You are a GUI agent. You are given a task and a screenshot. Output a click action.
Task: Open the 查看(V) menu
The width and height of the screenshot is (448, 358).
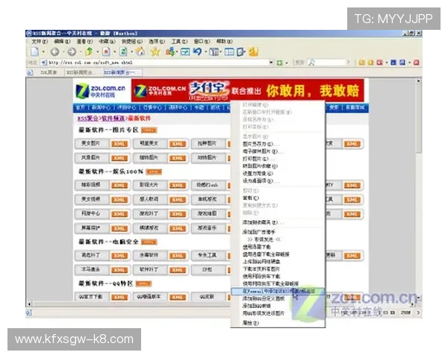tap(84, 42)
